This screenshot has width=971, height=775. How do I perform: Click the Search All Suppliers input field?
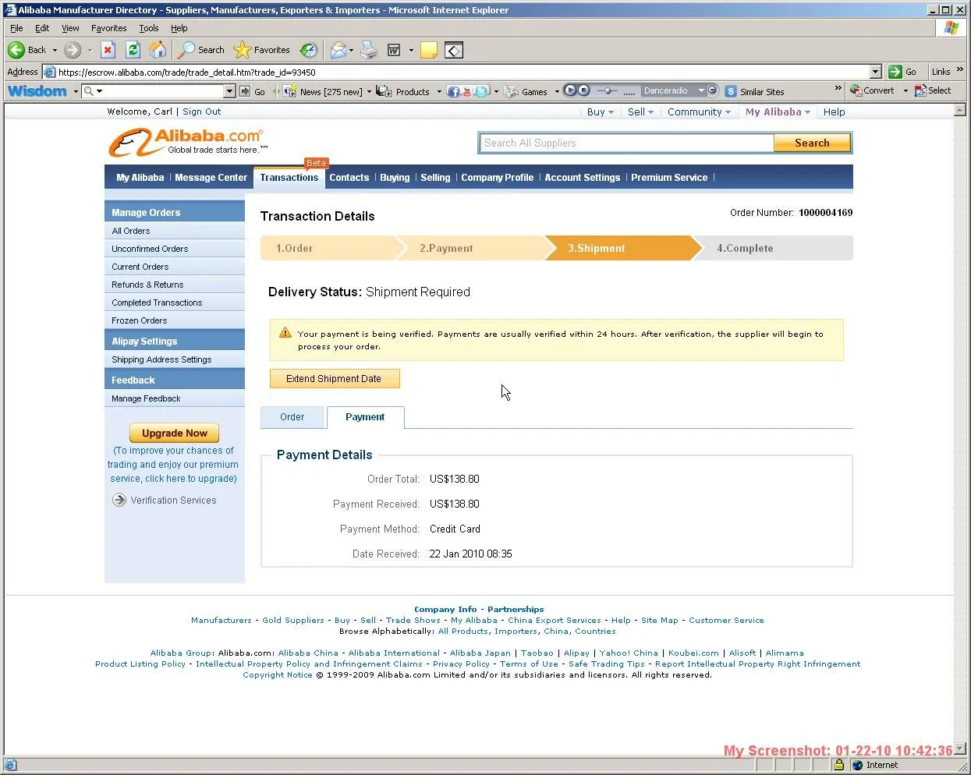pos(626,143)
